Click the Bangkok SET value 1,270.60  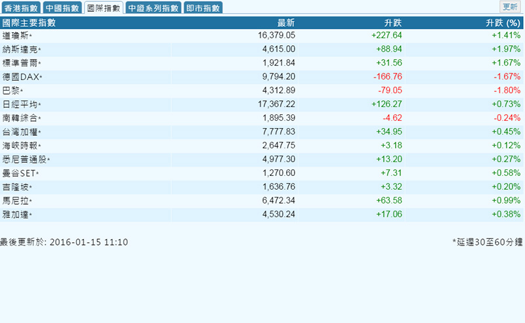[x=278, y=173]
